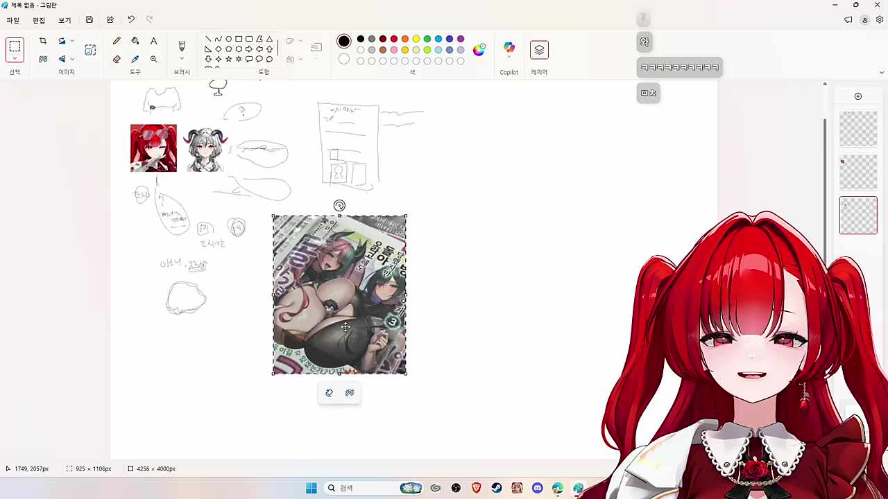888x499 pixels.
Task: Select the oval shape
Action: (x=228, y=39)
